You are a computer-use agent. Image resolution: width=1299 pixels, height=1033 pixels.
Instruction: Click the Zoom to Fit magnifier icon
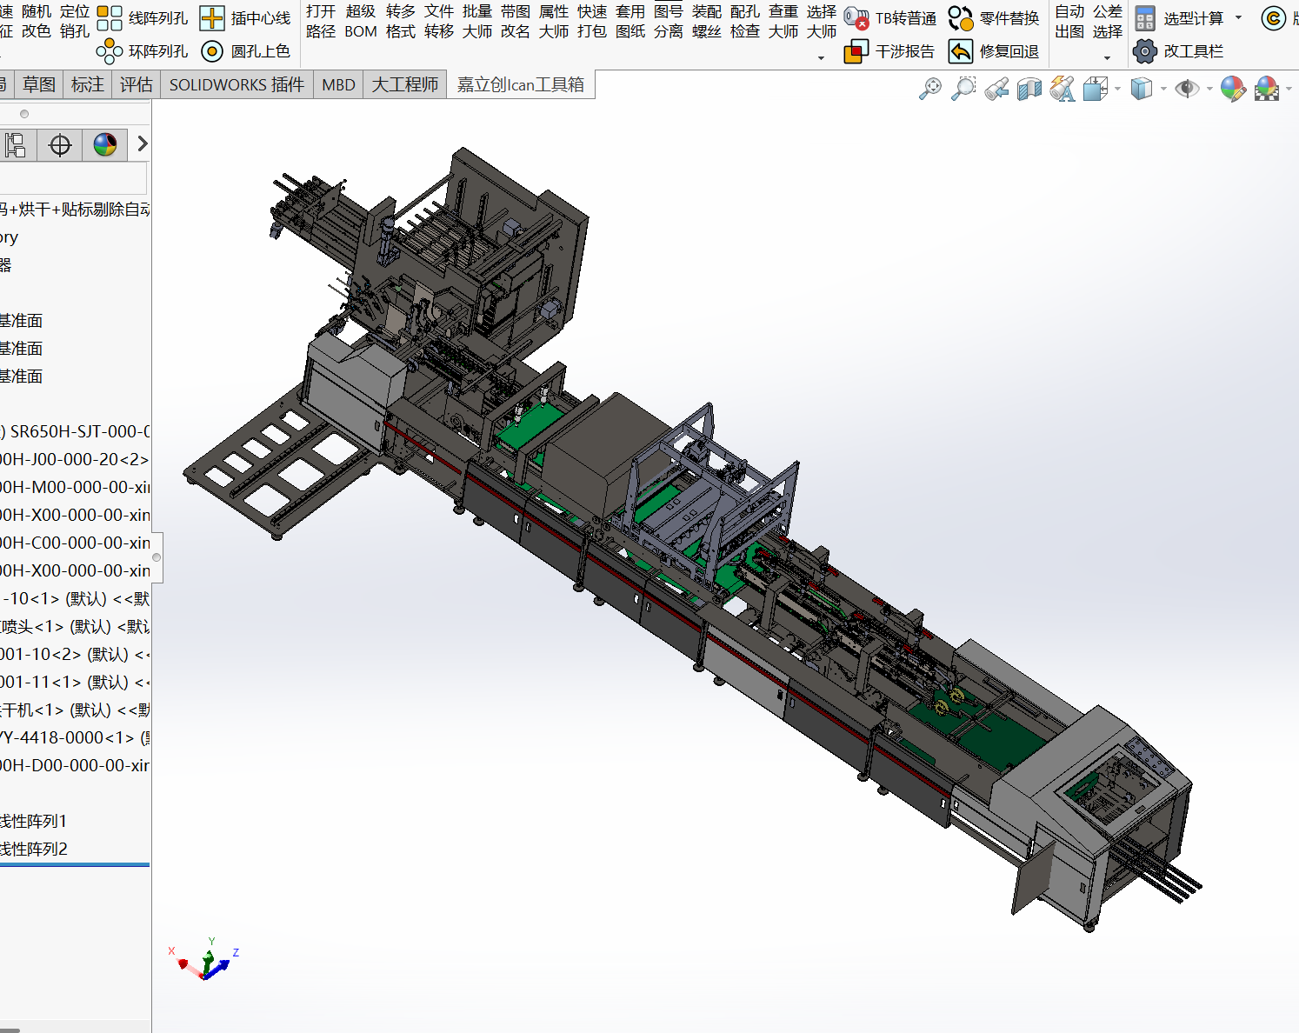tap(929, 89)
